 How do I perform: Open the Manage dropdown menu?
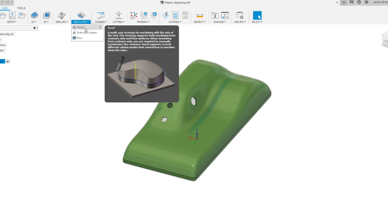219,22
